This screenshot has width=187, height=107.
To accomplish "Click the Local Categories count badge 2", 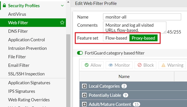I will click(x=124, y=86).
